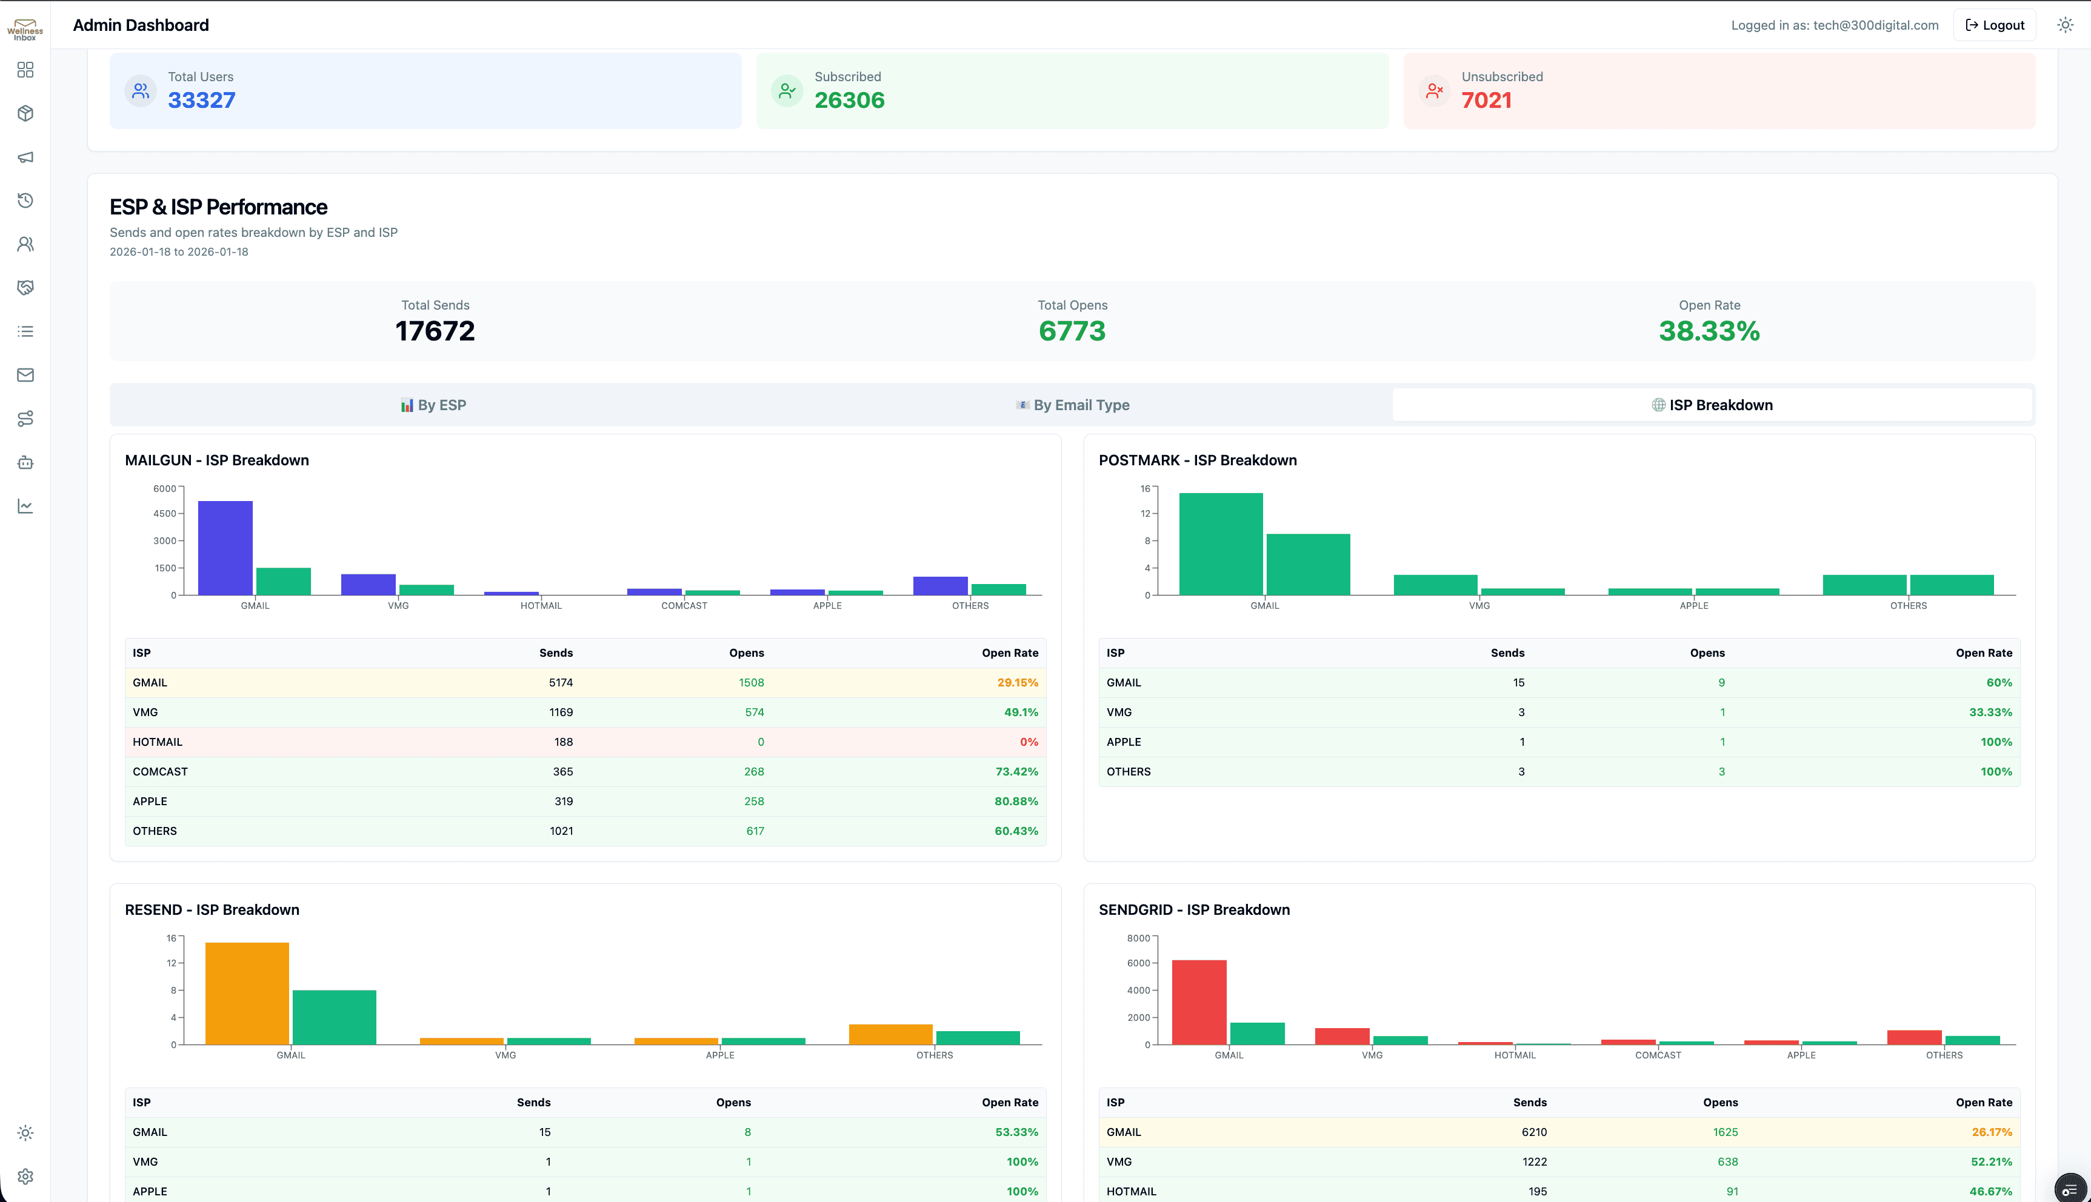2091x1202 pixels.
Task: Select the workflow connections icon
Action: (25, 419)
